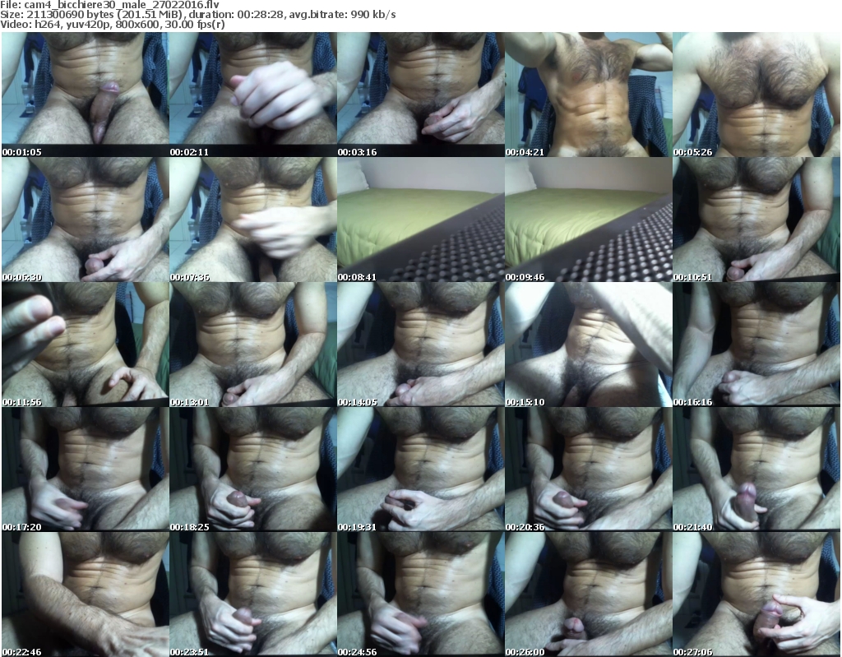This screenshot has width=842, height=657.
Task: Click the duration value 00:28:28
Action: (261, 15)
